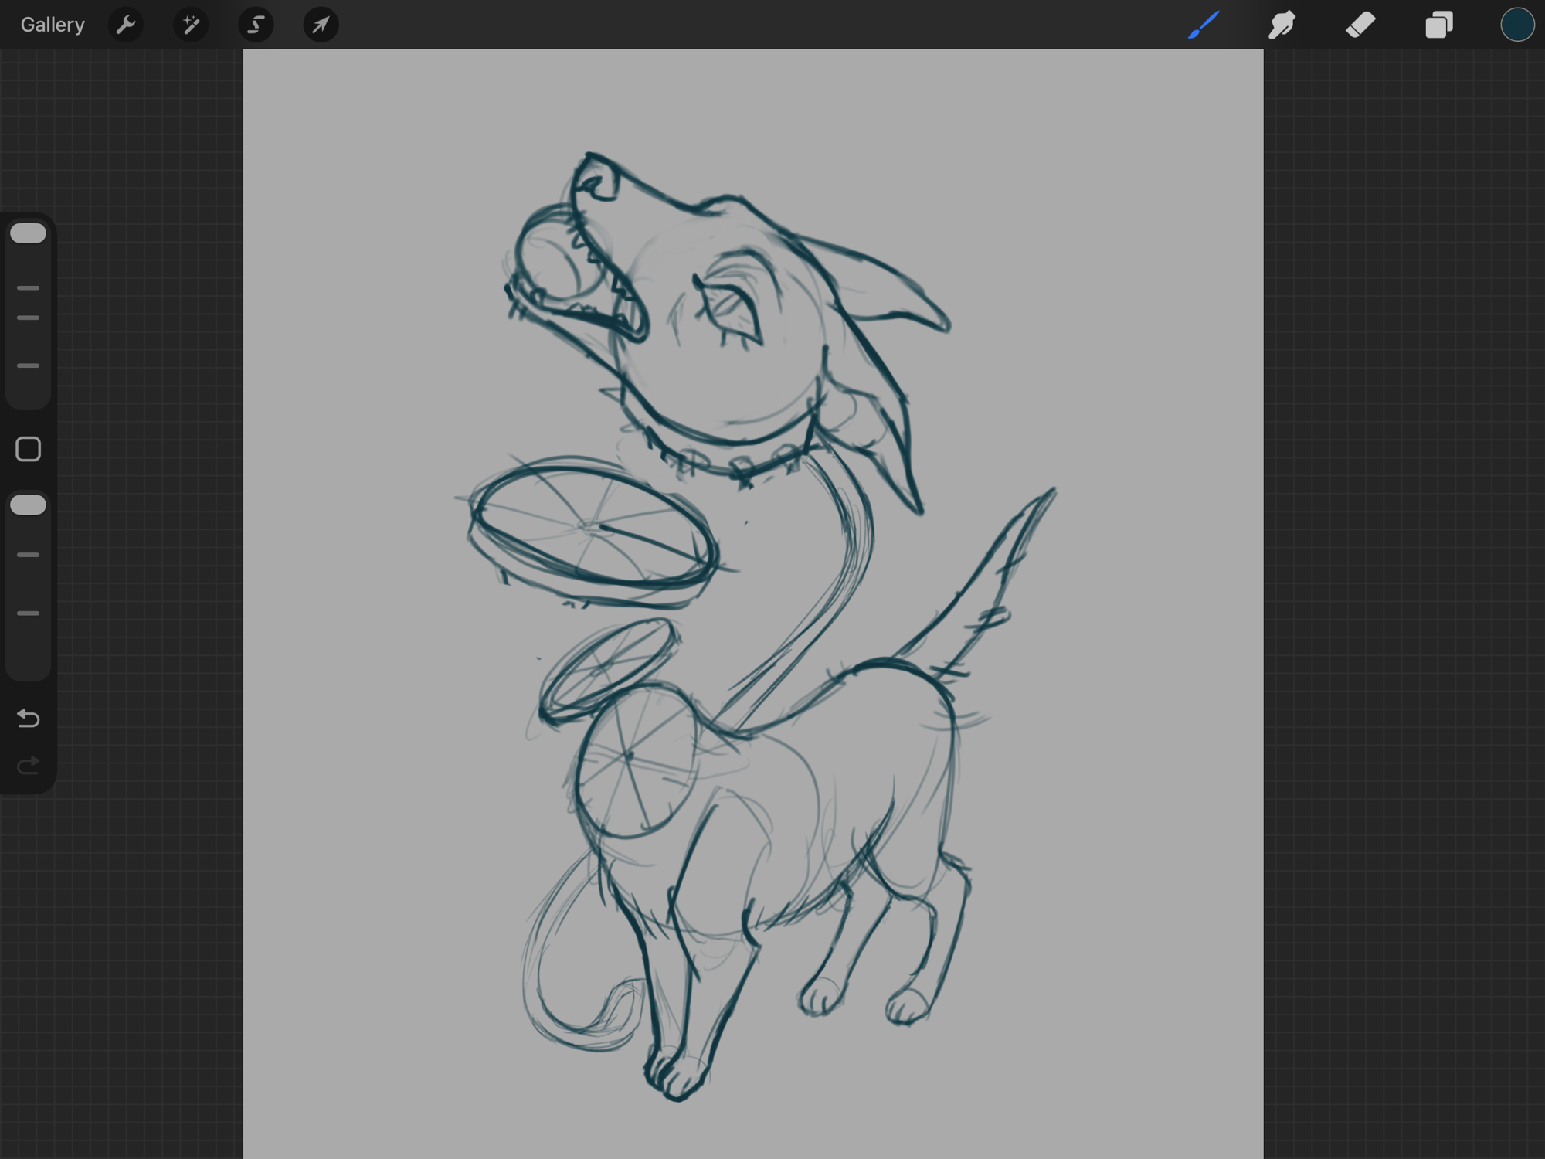Undo the last stroke
Screen dimensions: 1545x1159
[x=29, y=719]
